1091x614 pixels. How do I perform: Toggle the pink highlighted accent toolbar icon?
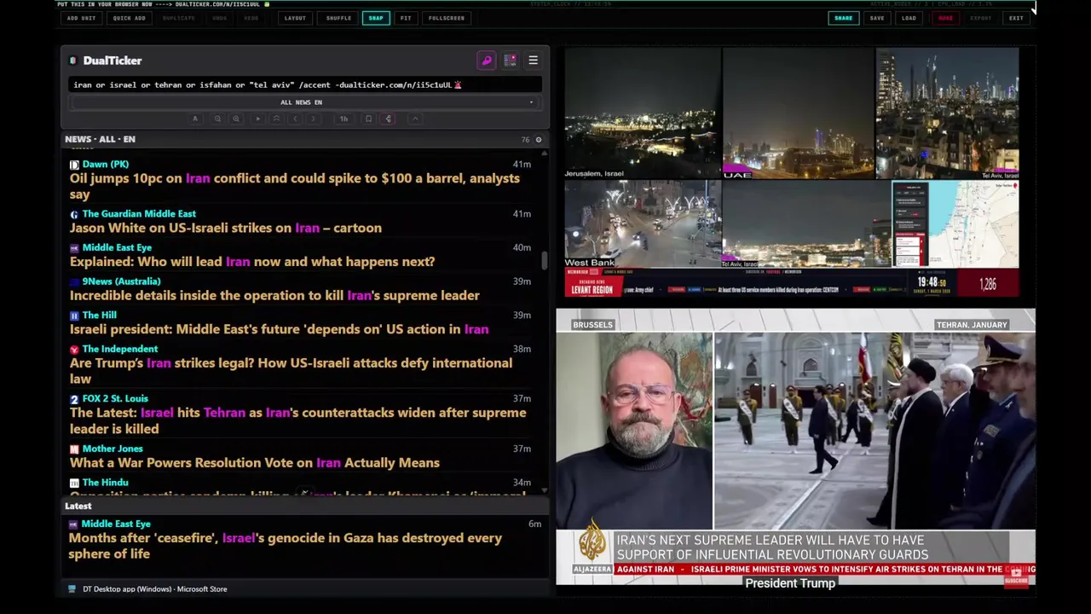(389, 119)
